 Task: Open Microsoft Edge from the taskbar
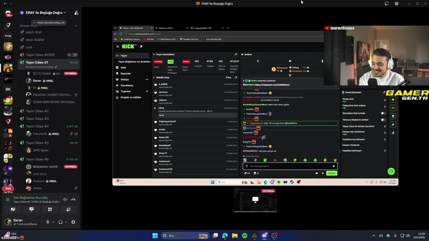click(x=225, y=236)
